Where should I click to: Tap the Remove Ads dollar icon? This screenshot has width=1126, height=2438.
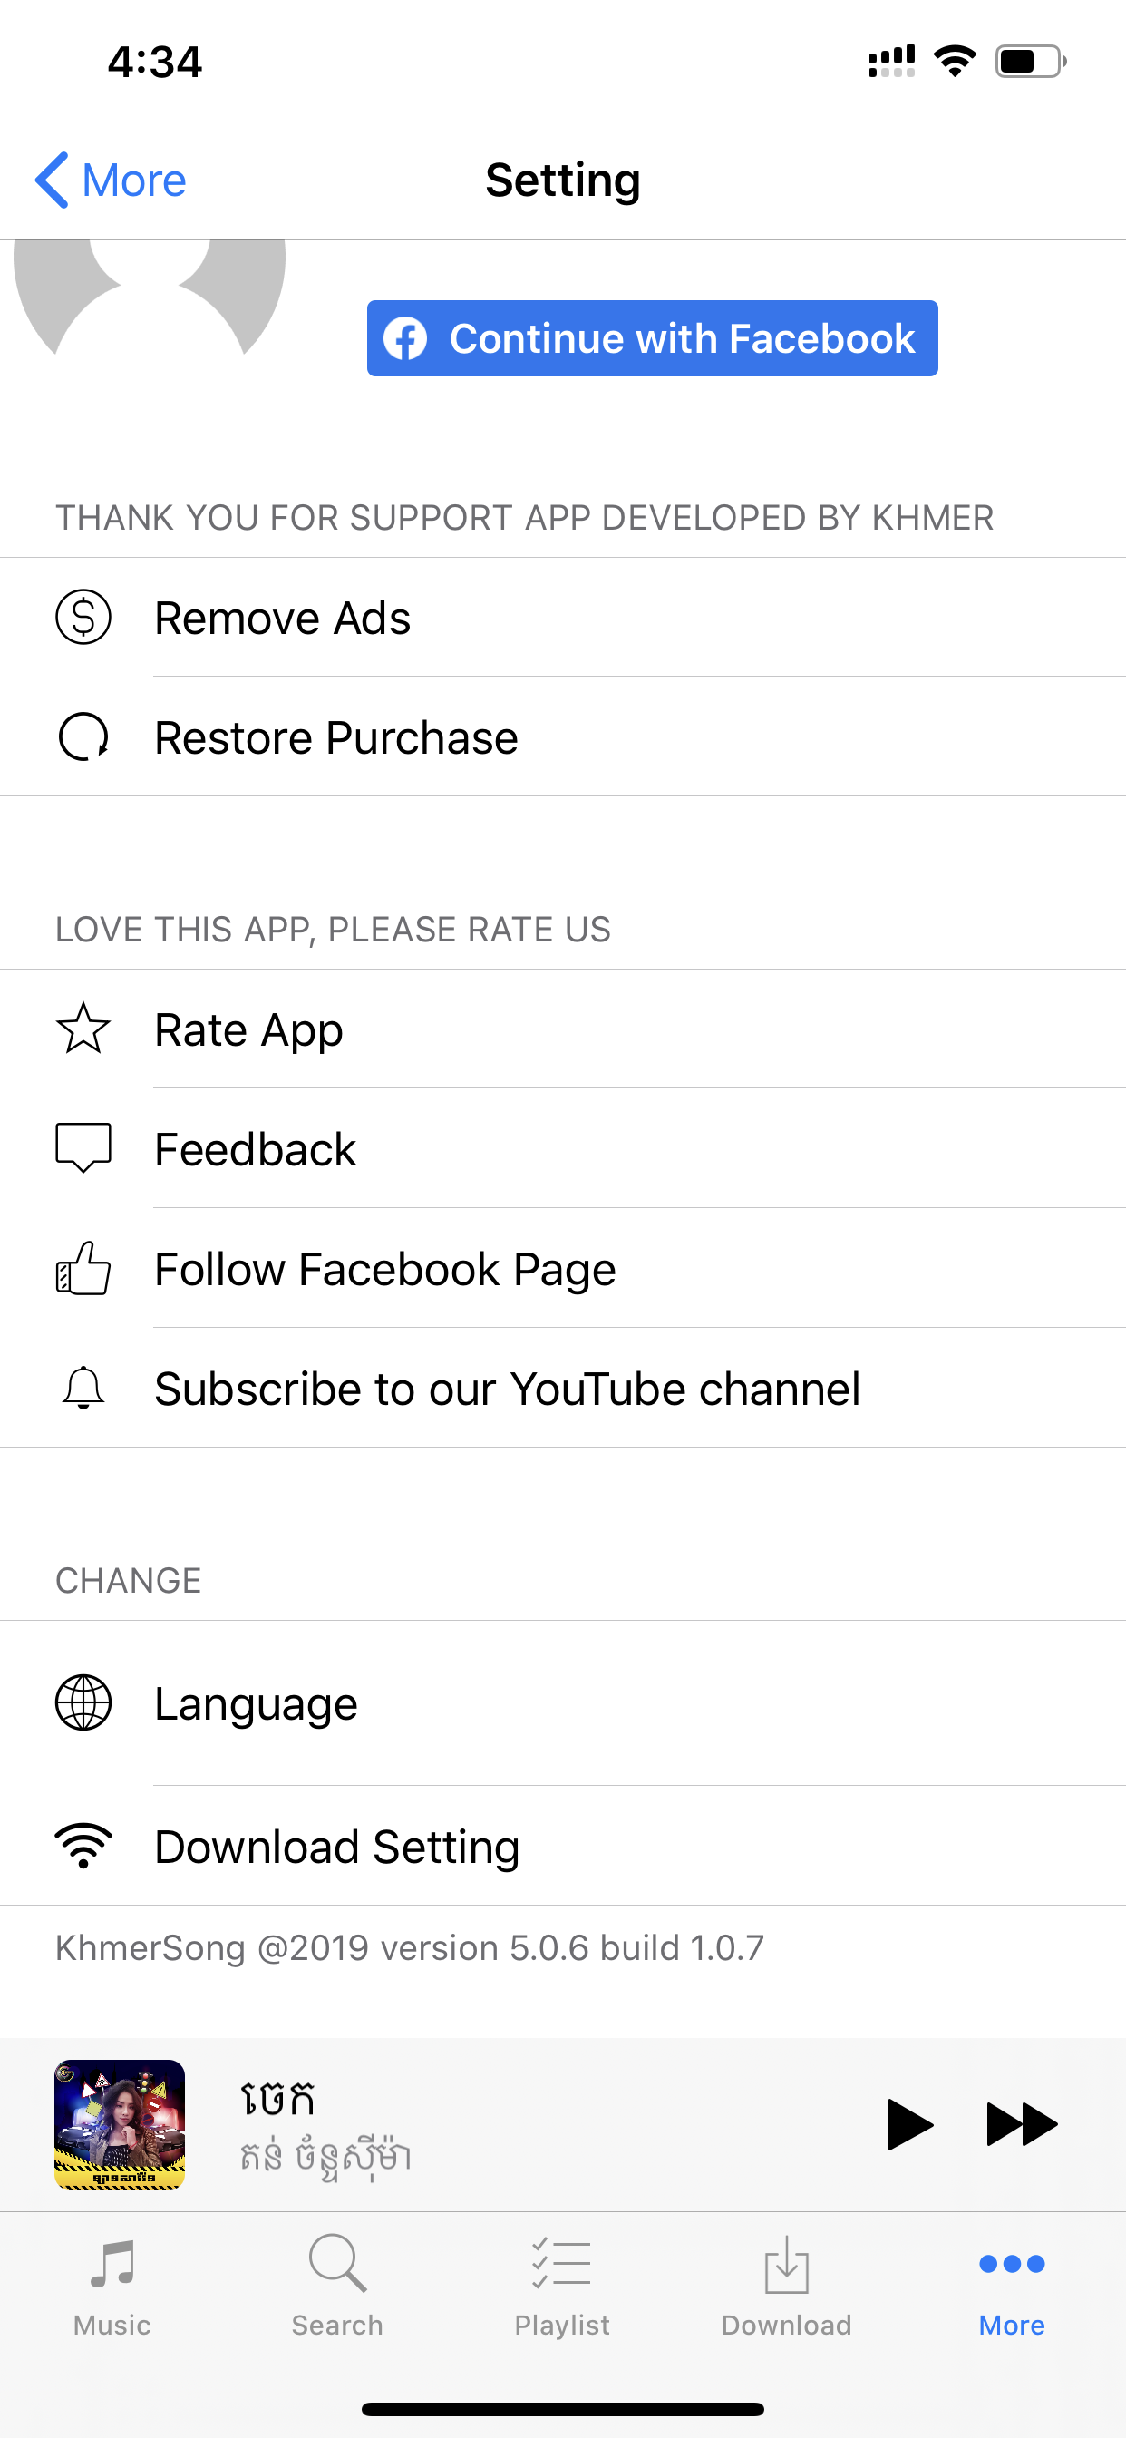83,617
